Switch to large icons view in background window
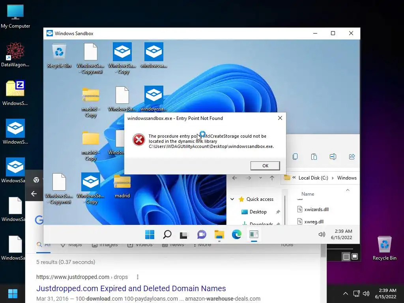 355,256
